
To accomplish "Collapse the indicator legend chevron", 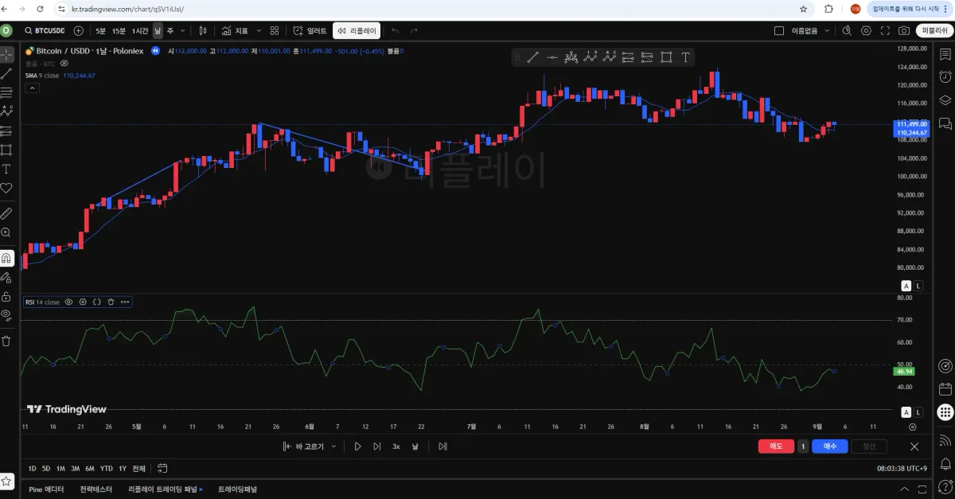I will (32, 88).
